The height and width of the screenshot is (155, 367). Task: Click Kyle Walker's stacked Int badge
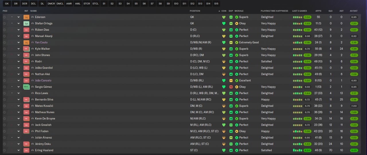point(26,49)
